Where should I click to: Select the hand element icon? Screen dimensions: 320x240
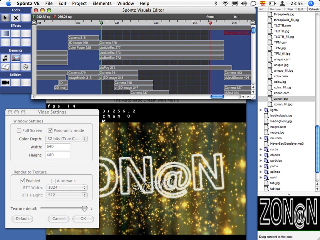(x=26, y=66)
